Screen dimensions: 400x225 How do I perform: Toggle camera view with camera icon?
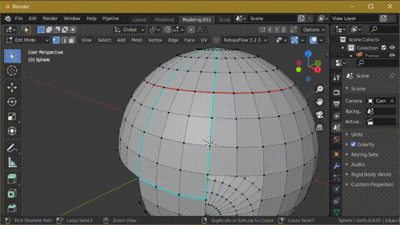[319, 114]
